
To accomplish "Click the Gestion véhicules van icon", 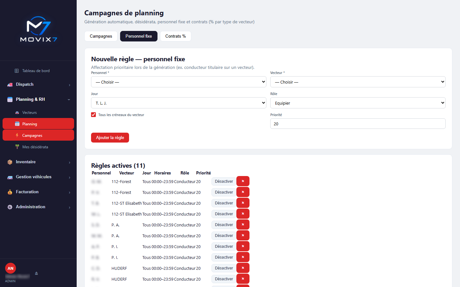I will tap(10, 177).
